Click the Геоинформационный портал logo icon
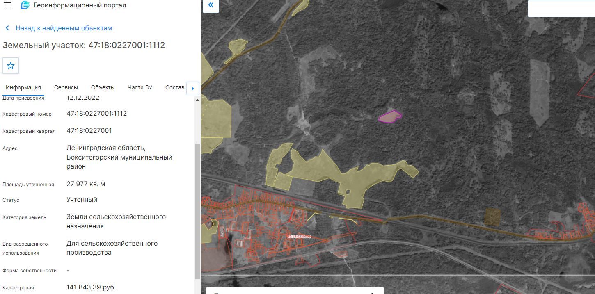Image resolution: width=595 pixels, height=294 pixels. click(25, 5)
